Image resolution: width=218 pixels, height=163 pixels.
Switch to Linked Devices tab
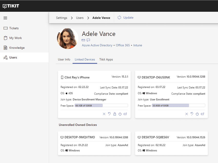(85, 59)
